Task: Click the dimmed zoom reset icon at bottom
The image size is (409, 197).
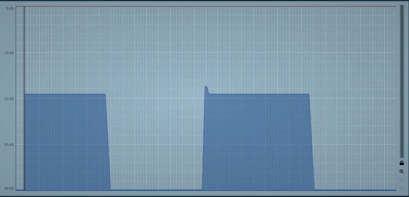Action: (402, 188)
